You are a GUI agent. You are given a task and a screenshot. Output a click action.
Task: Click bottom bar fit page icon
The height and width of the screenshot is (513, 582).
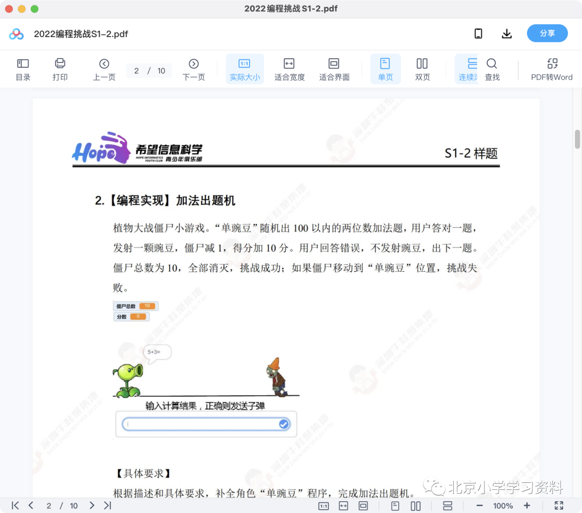coord(363,506)
